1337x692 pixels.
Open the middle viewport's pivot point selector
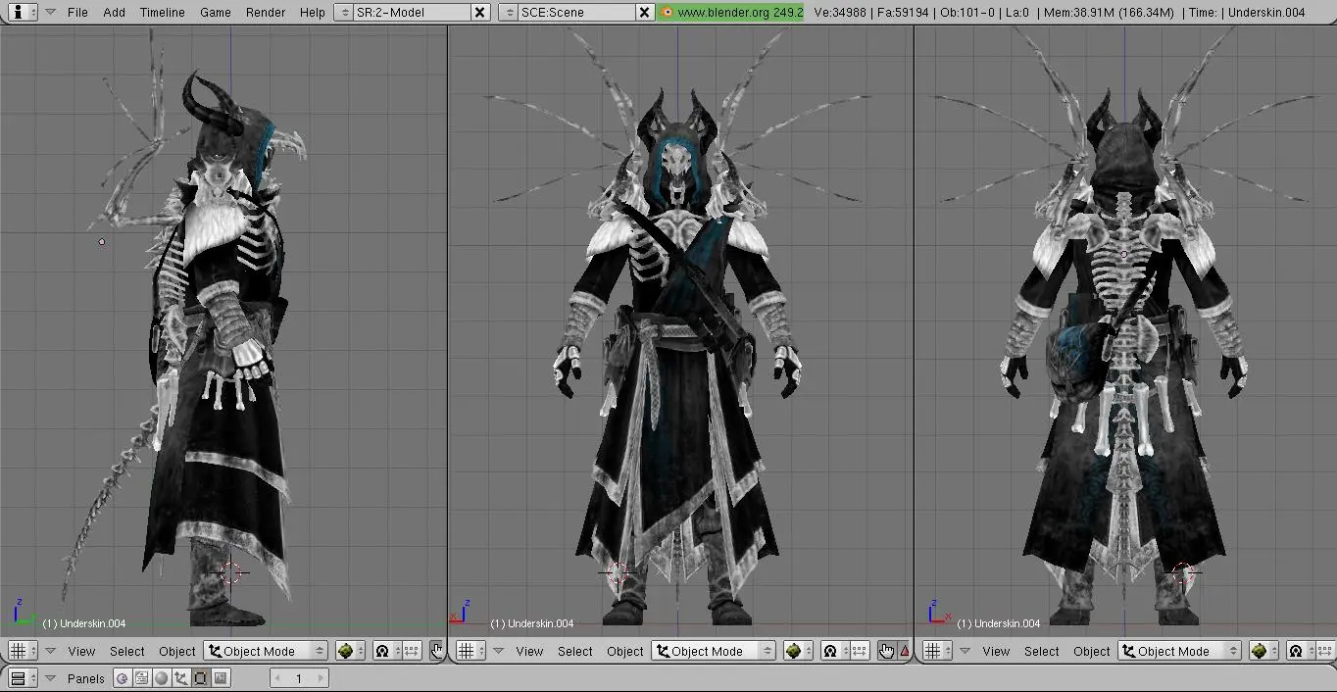pyautogui.click(x=833, y=651)
